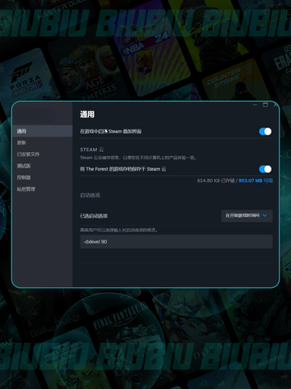Click the '-dxlevel 90' launch options field
Viewport: 291px width, 389px height.
coord(176,242)
